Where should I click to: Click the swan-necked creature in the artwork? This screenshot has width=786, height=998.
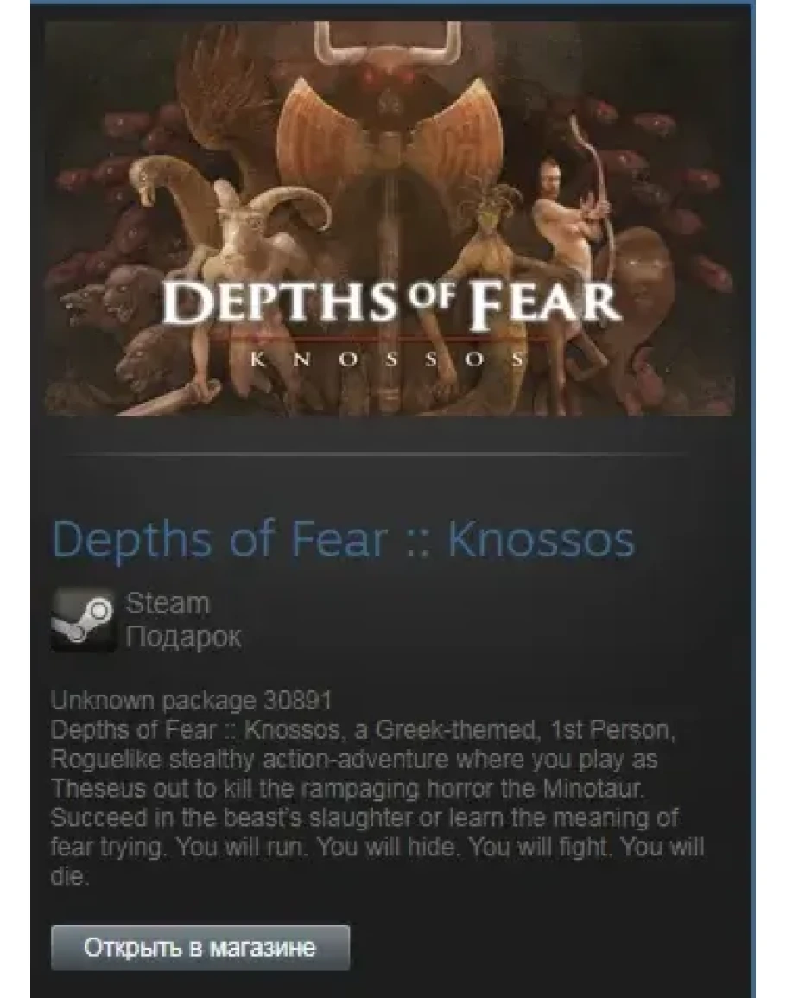(168, 191)
